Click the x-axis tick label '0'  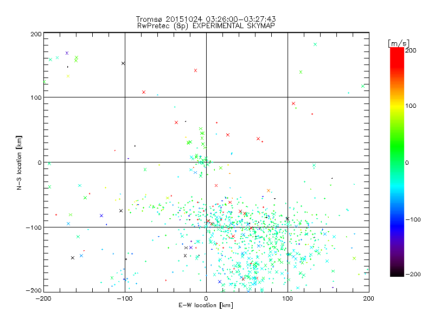pos(206,298)
